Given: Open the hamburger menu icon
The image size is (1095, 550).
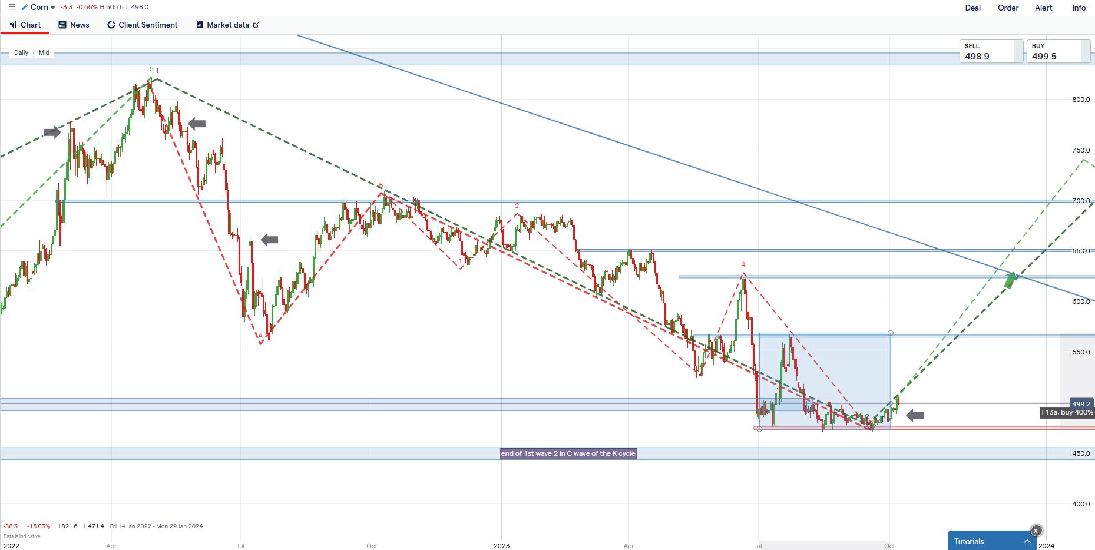Looking at the screenshot, I should 11,7.
